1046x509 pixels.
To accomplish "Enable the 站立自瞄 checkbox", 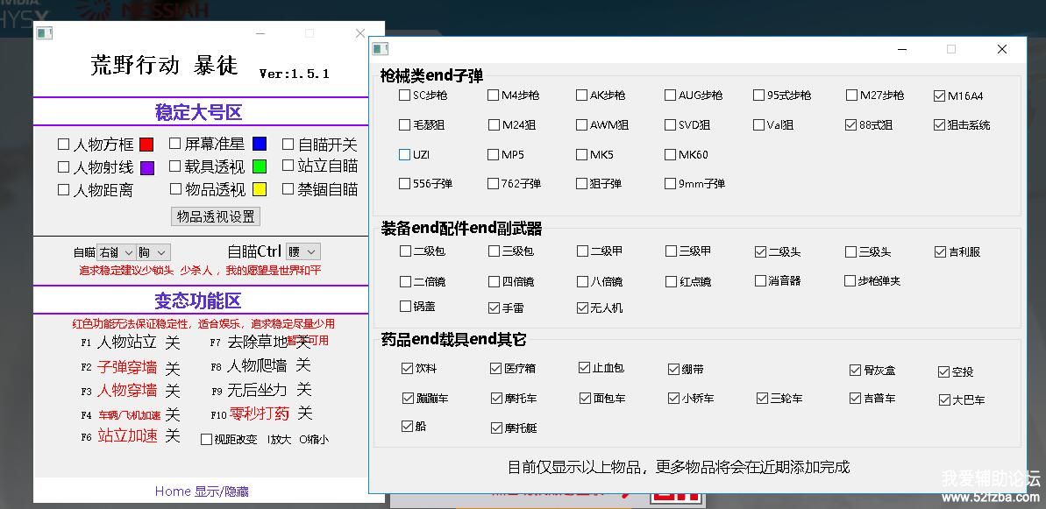I will (288, 166).
